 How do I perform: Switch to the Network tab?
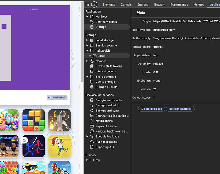point(159,5)
